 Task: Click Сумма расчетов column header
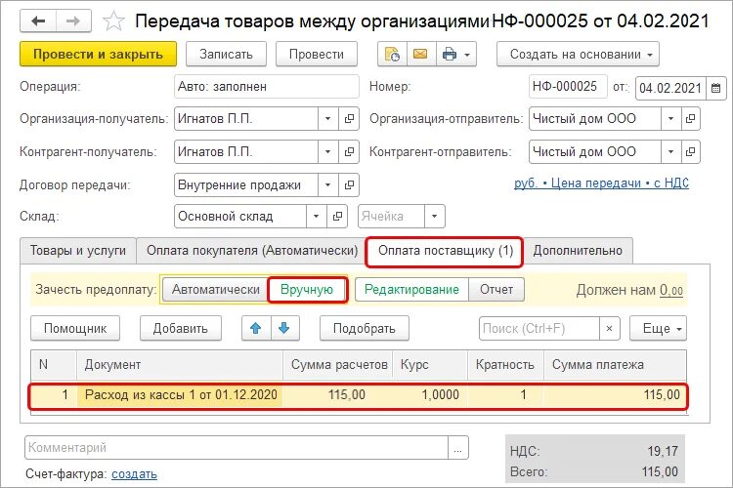[x=338, y=365]
